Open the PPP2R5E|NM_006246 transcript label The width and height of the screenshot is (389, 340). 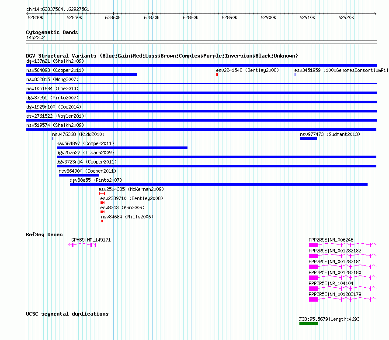[x=331, y=240]
